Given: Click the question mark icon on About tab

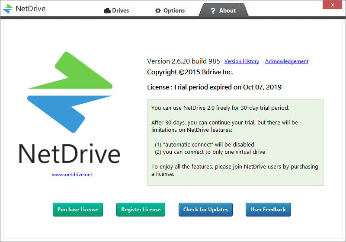Looking at the screenshot, I should click(213, 10).
